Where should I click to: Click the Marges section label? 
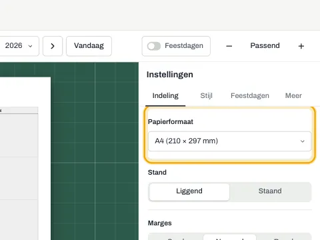160,223
